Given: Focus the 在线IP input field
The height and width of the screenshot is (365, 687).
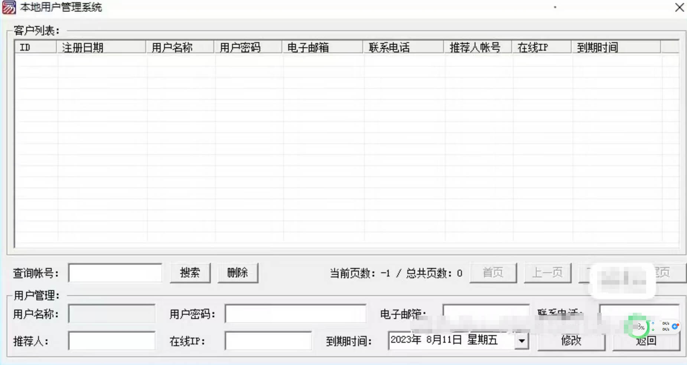Looking at the screenshot, I should [268, 341].
